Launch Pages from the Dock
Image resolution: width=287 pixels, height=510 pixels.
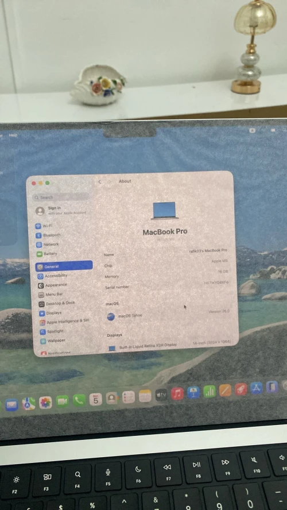point(225,390)
